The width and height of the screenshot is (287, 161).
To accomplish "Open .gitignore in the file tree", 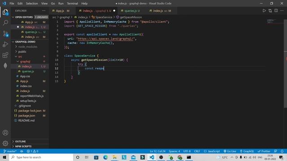I will pyautogui.click(x=25, y=106).
